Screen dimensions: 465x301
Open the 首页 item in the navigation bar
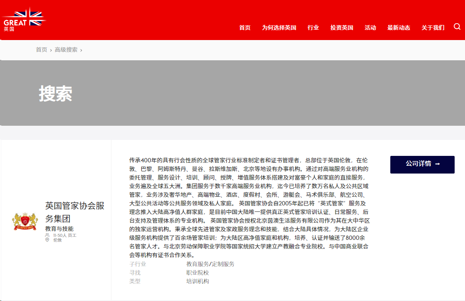[245, 28]
